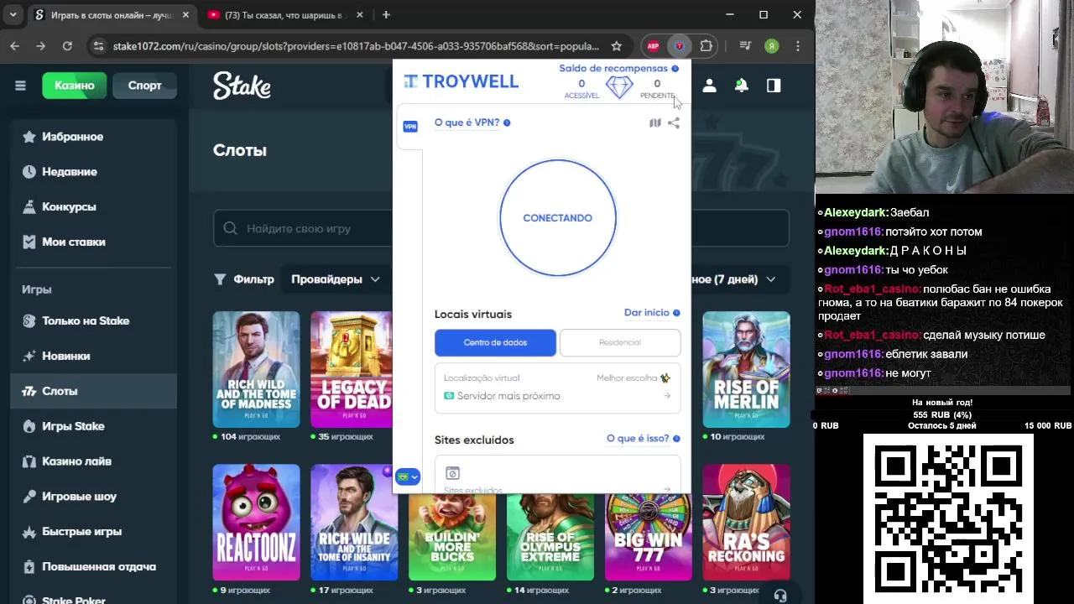Open the Stake notifications bell
This screenshot has width=1074, height=604.
[x=742, y=86]
